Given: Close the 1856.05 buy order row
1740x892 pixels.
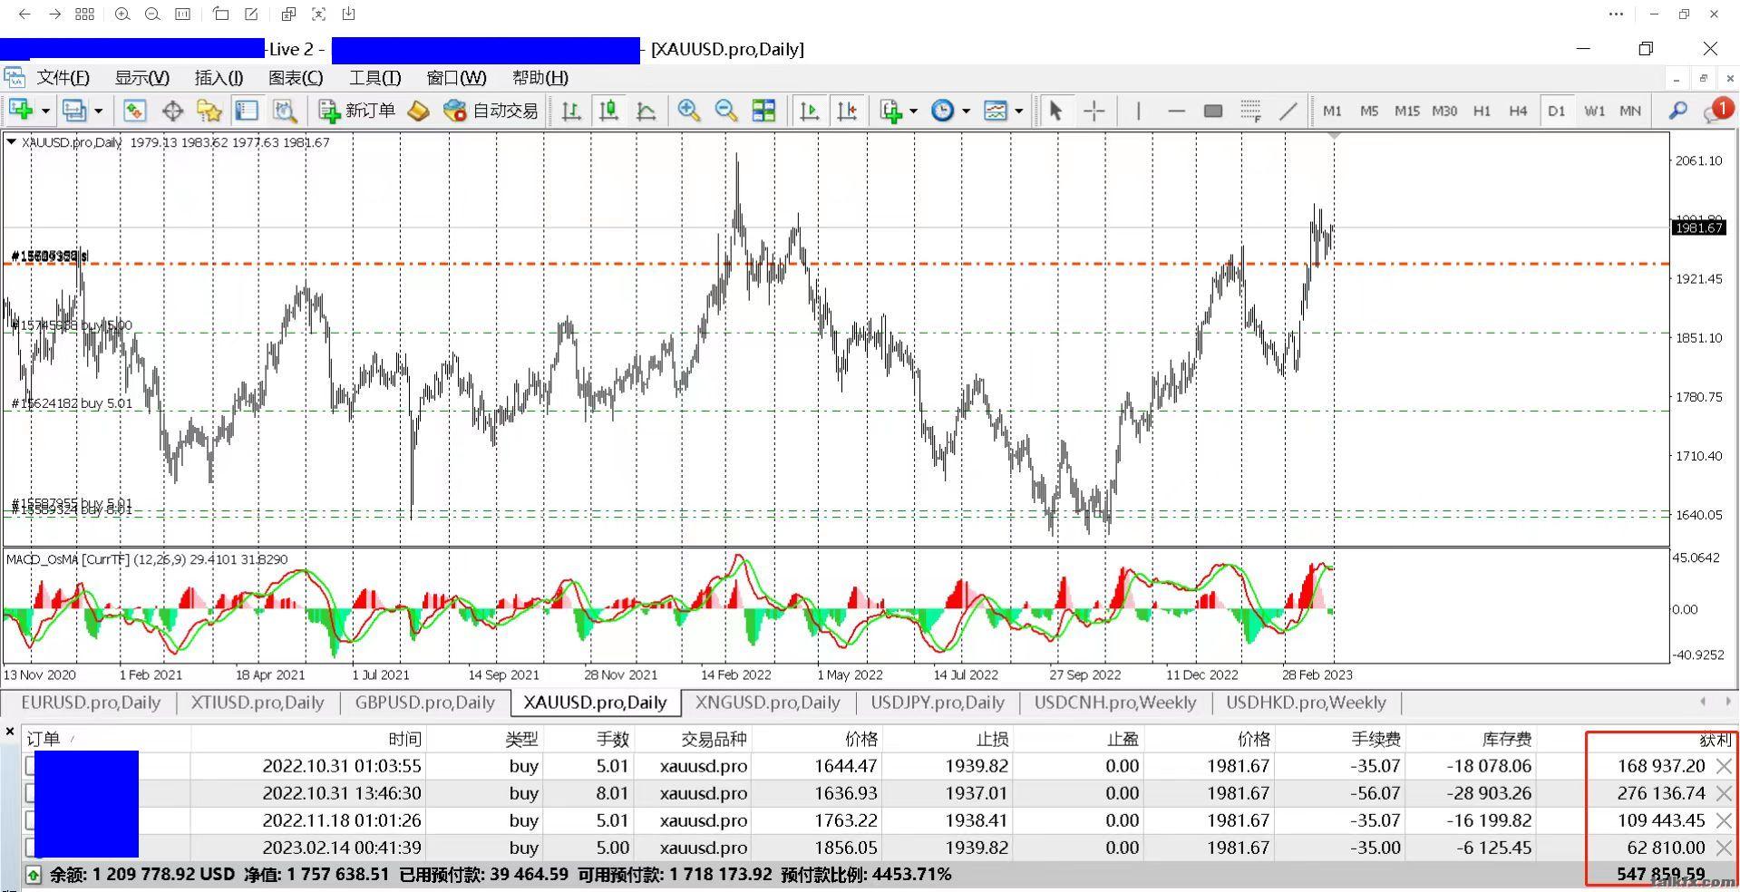Looking at the screenshot, I should coord(1723,848).
